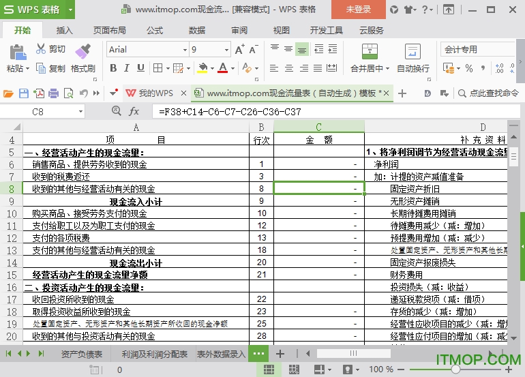Align text right
The width and height of the screenshot is (525, 377).
[x=304, y=68]
